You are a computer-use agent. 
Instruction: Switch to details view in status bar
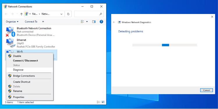(x=98, y=102)
